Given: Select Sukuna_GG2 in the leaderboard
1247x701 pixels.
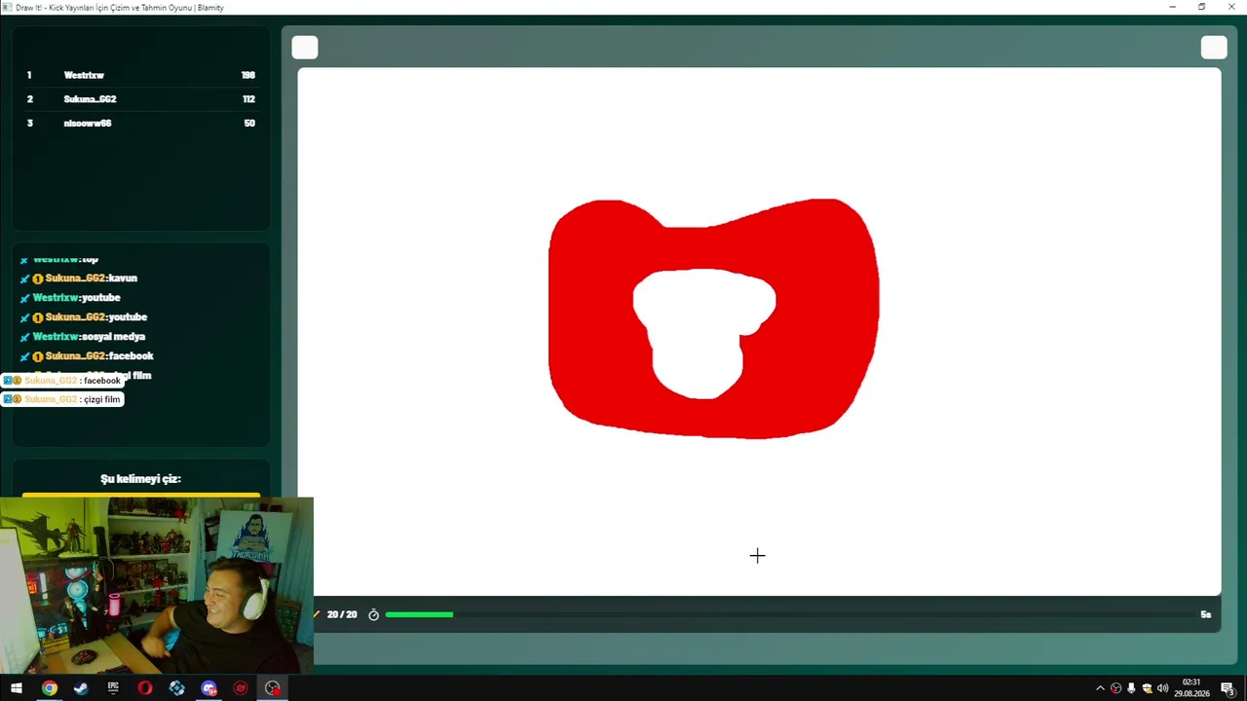Looking at the screenshot, I should 90,99.
